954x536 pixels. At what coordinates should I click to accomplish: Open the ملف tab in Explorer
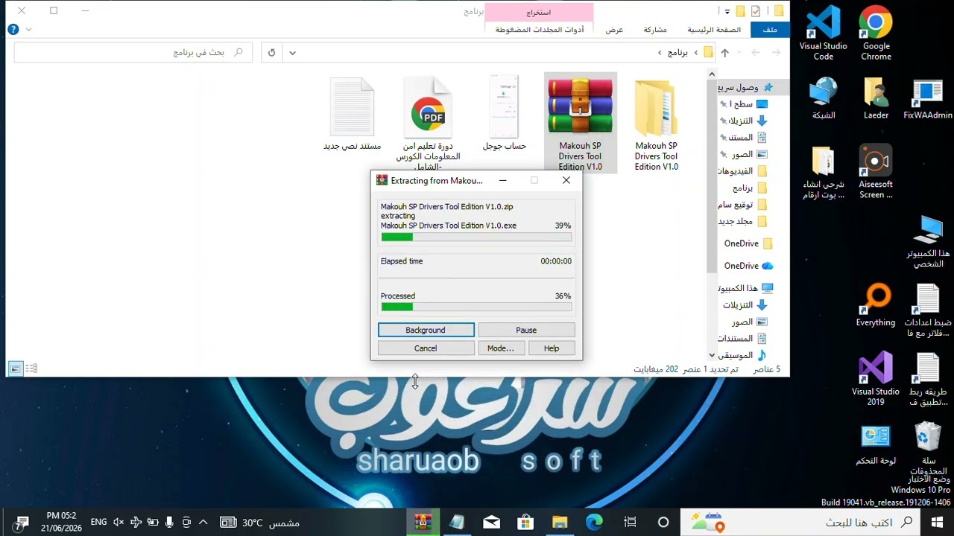770,30
